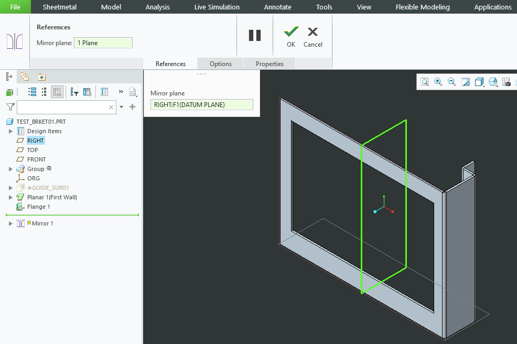Open the Options tab
This screenshot has width=517, height=344.
(x=221, y=63)
